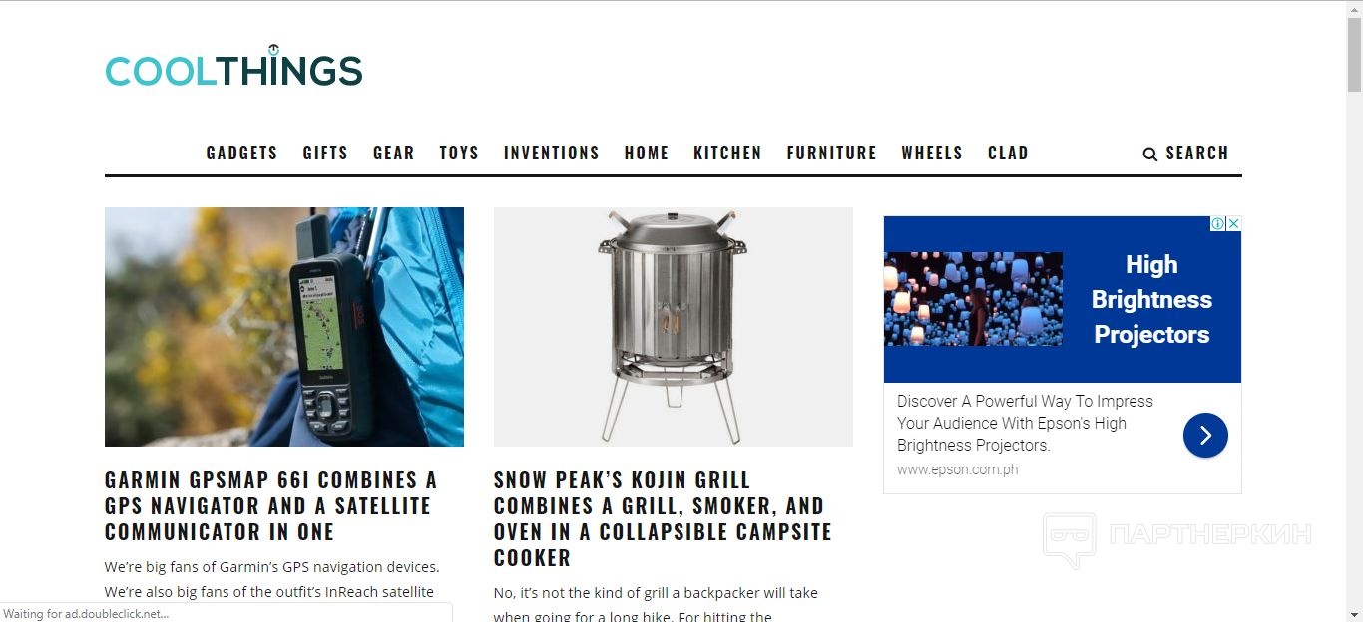Select the Gear menu item
This screenshot has height=622, width=1363.
[394, 153]
